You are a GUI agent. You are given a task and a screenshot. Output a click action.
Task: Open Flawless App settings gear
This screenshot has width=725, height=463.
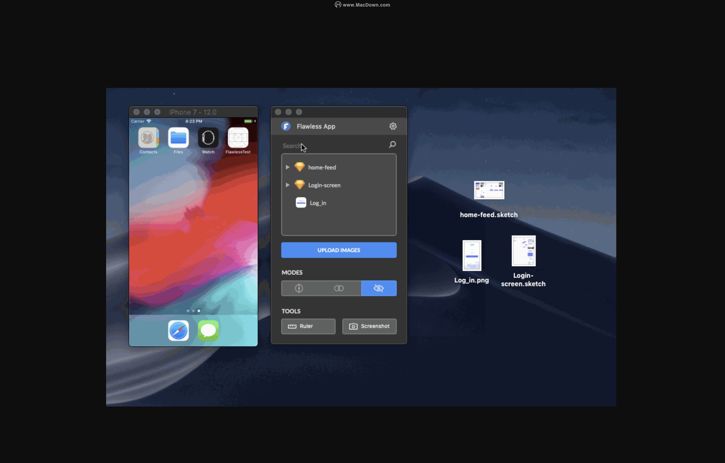click(x=393, y=126)
